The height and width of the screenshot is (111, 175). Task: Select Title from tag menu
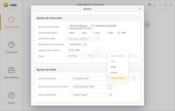(x=118, y=61)
